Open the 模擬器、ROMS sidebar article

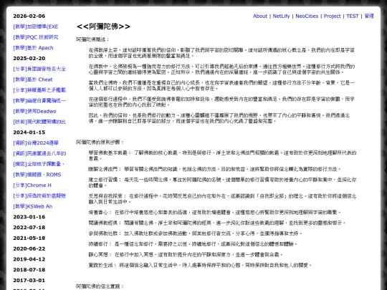pos(37,175)
